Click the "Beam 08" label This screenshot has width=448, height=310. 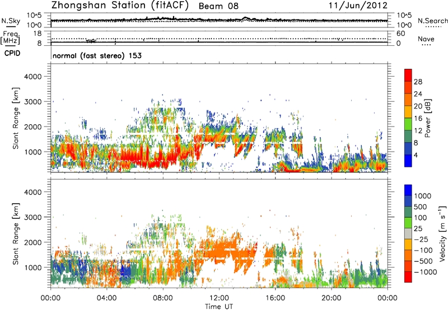(x=218, y=6)
